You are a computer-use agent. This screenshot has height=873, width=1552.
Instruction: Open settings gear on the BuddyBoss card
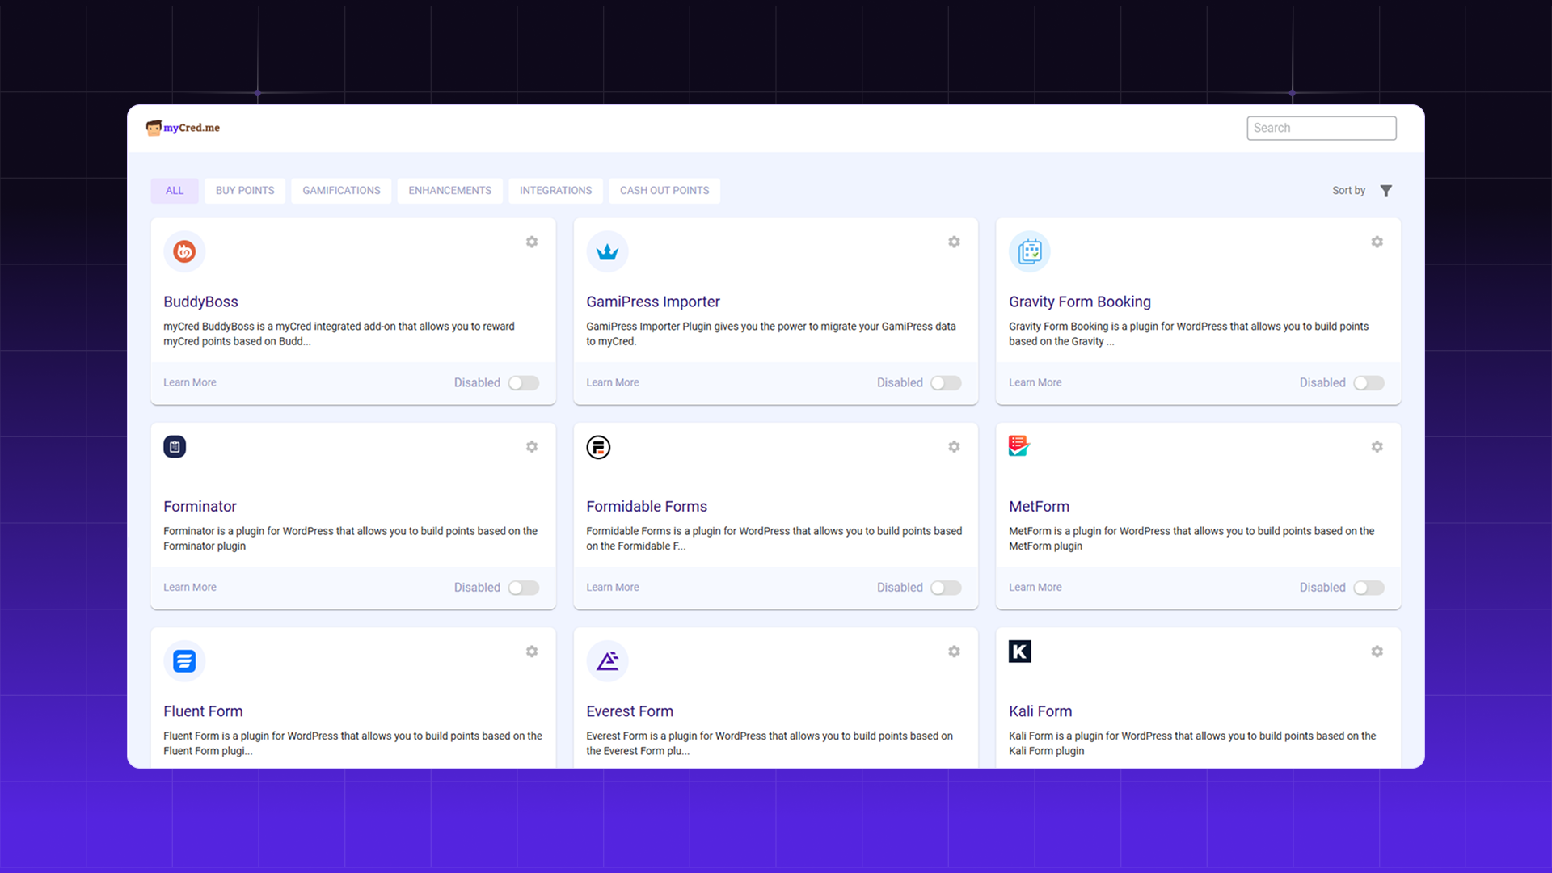[532, 242]
